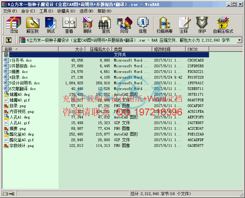Select file 摘要.png

(18, 128)
